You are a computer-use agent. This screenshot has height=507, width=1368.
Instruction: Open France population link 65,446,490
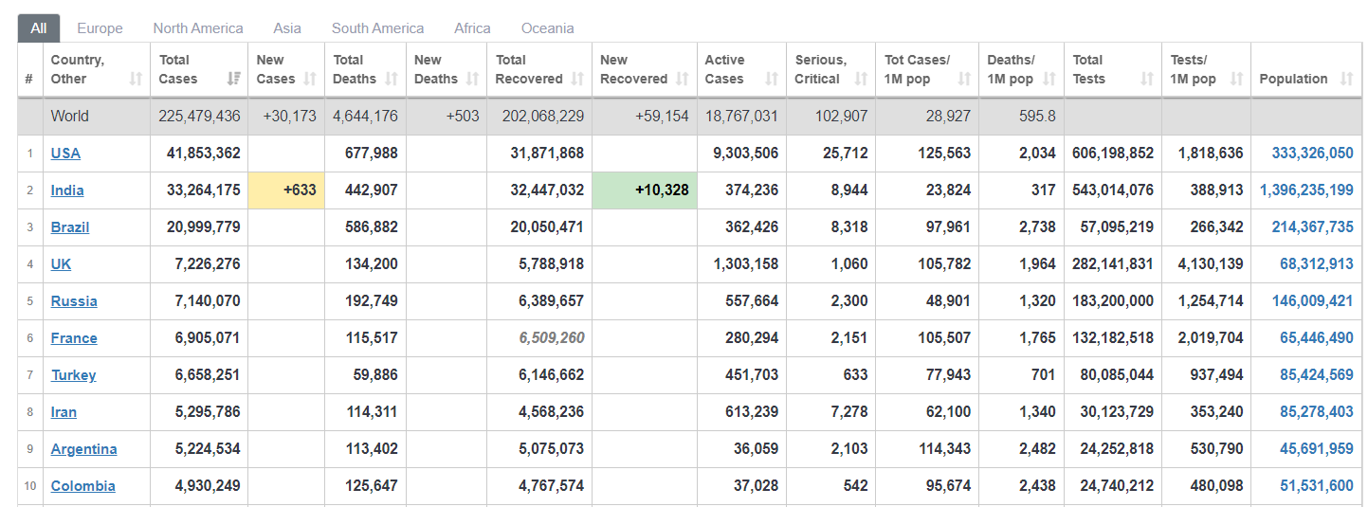pyautogui.click(x=1317, y=338)
